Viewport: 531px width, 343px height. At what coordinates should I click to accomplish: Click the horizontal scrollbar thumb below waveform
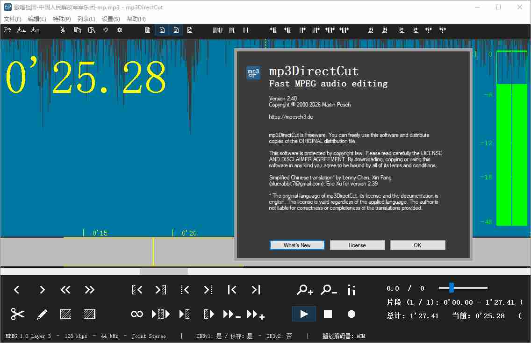(164, 272)
